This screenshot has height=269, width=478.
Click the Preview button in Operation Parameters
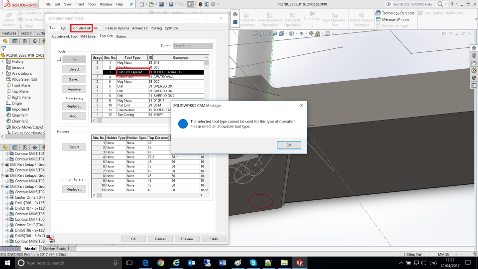pyautogui.click(x=187, y=239)
